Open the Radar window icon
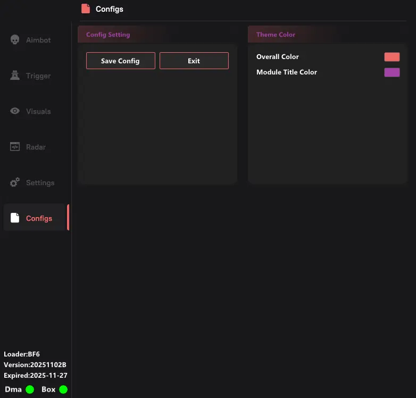 [15, 147]
